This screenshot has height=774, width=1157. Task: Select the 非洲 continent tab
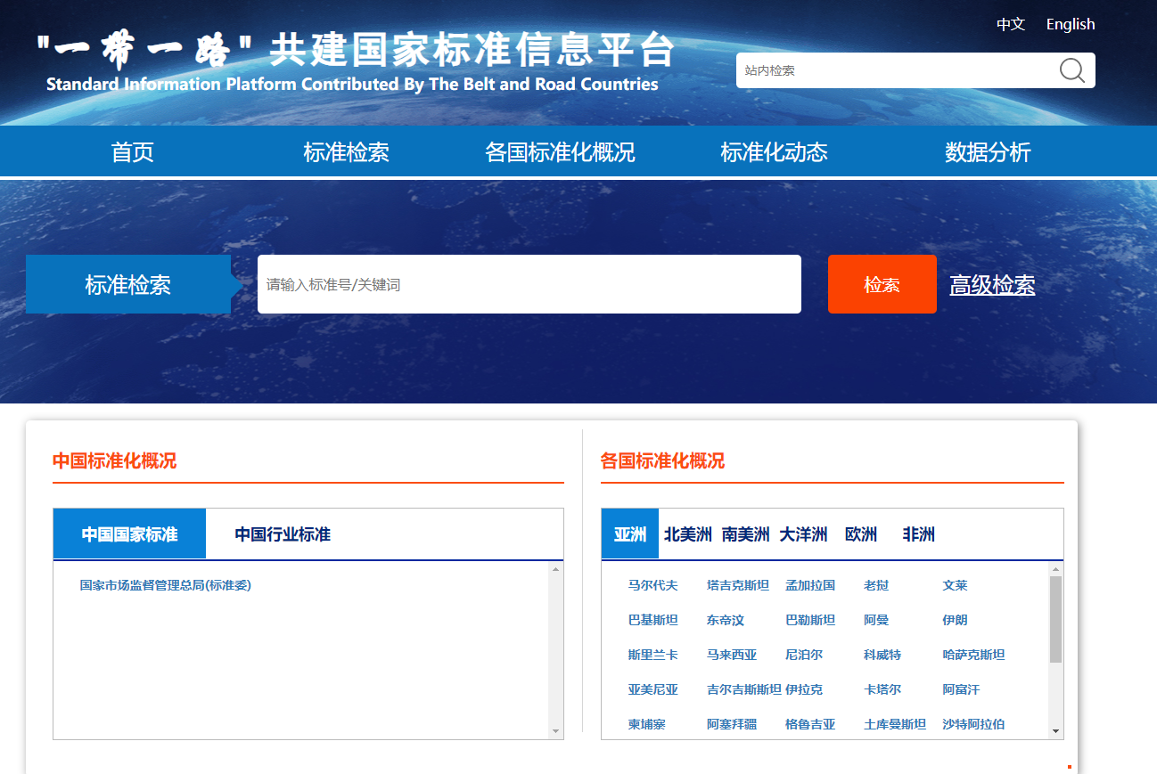pos(918,534)
